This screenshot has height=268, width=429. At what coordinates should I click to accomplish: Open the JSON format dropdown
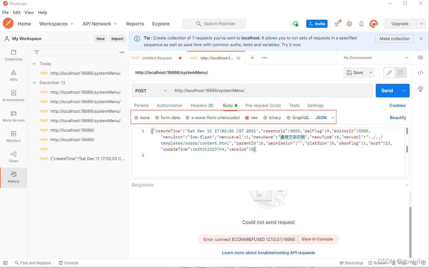(325, 118)
